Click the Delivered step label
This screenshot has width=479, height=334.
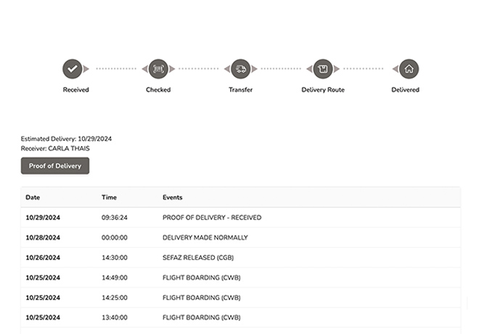(405, 90)
